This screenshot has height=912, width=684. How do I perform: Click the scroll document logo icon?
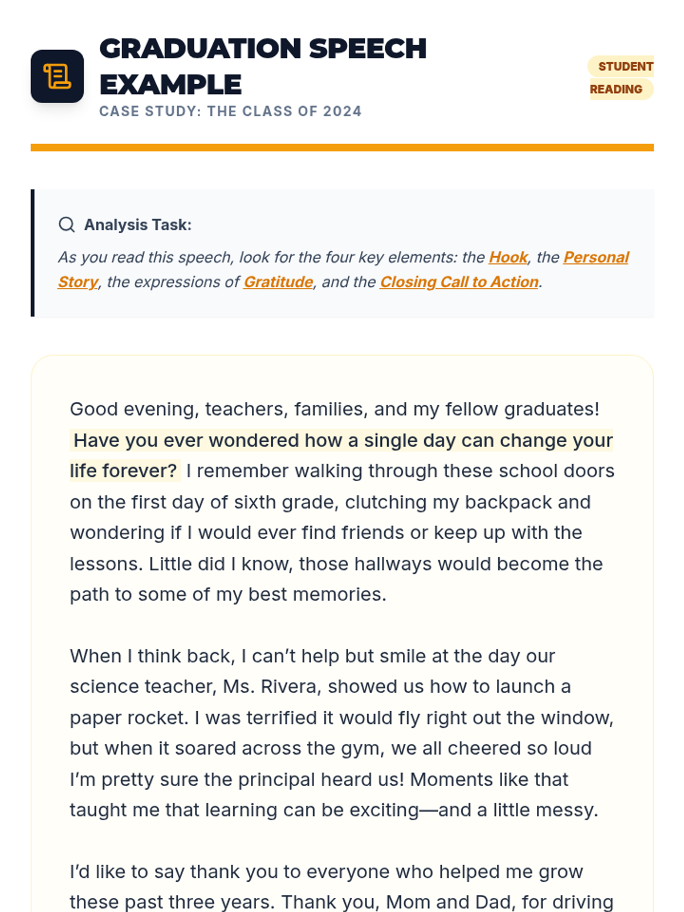57,76
